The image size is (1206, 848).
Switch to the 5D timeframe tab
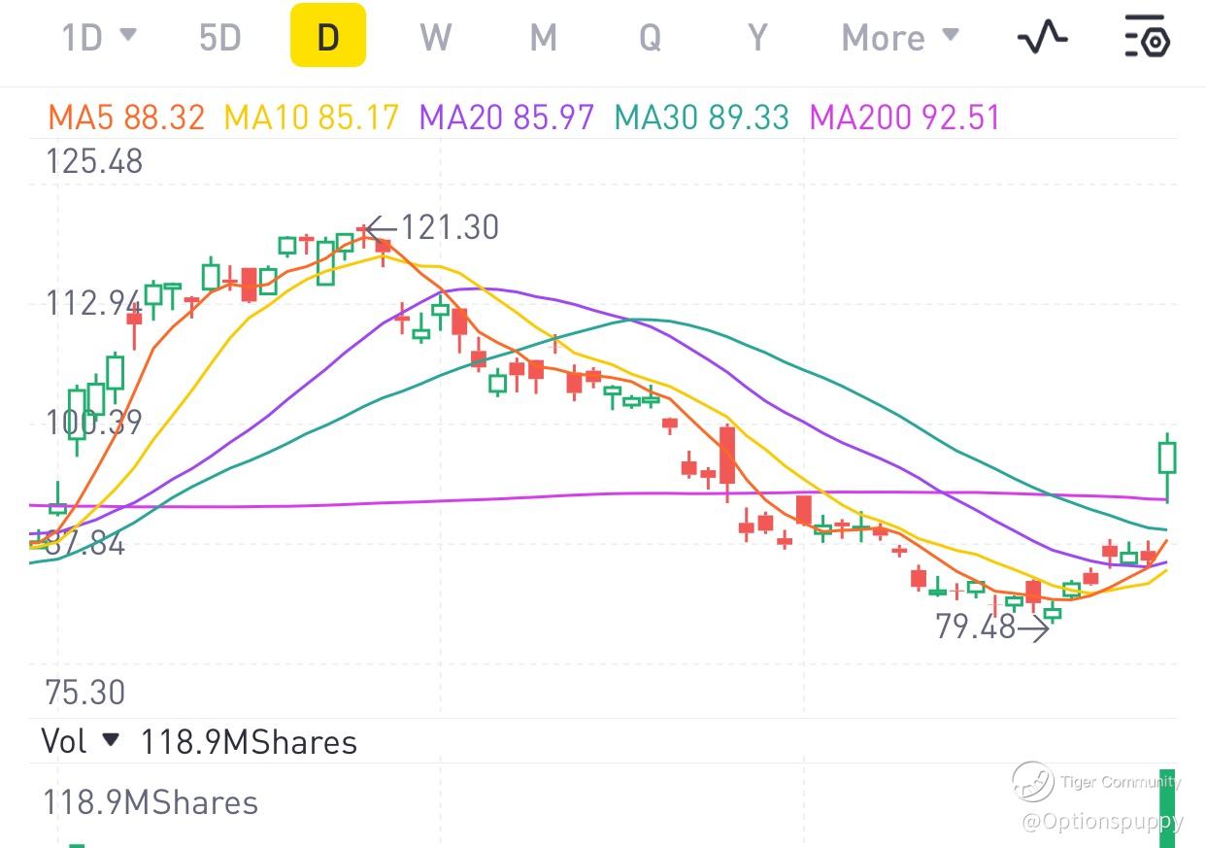pyautogui.click(x=219, y=38)
